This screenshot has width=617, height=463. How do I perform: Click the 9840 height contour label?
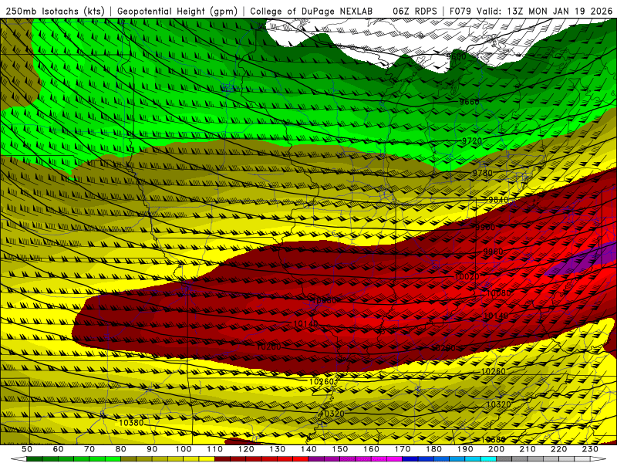tap(498, 200)
